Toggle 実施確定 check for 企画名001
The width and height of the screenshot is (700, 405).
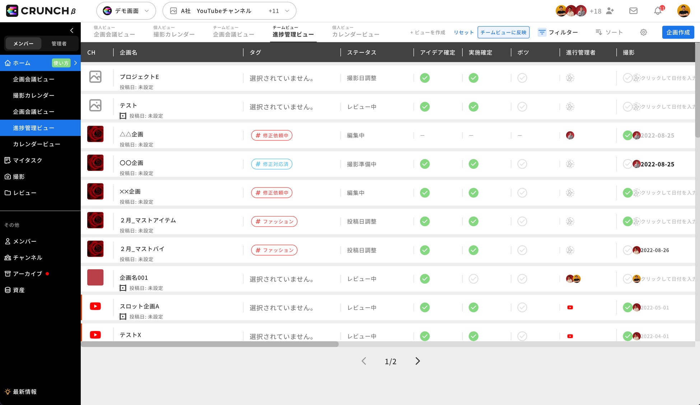473,279
